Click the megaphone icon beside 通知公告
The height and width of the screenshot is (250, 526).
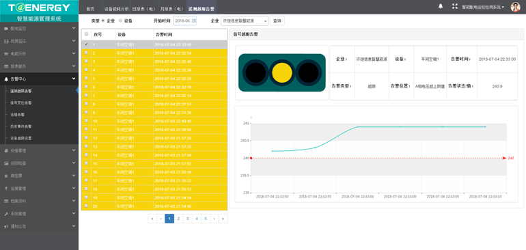point(6,226)
